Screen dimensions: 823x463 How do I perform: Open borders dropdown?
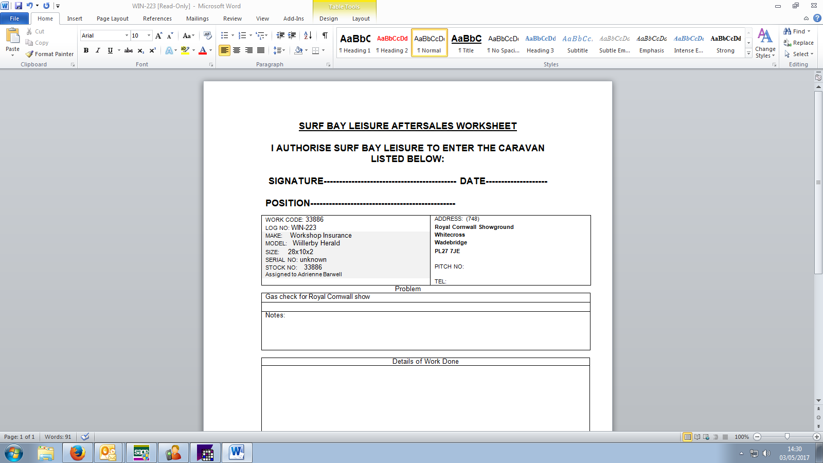click(323, 50)
